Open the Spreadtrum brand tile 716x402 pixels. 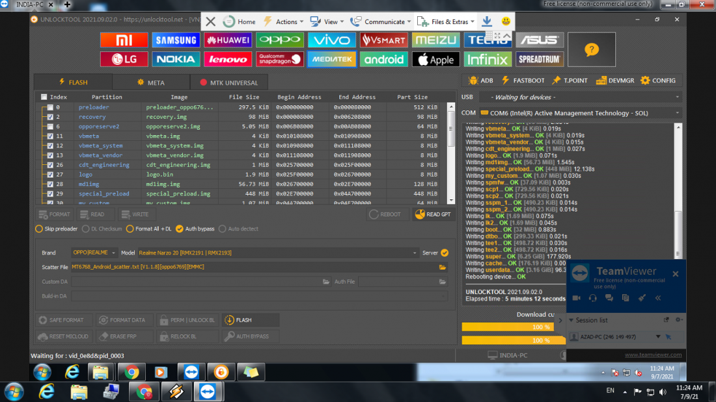(x=540, y=59)
